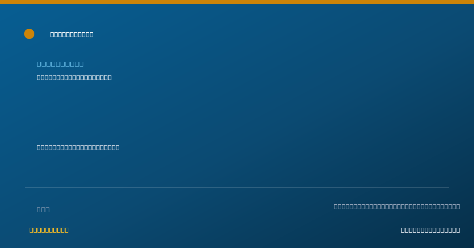Open the light-blue heading text line
Screen dimensions: 474x248
[60, 64]
